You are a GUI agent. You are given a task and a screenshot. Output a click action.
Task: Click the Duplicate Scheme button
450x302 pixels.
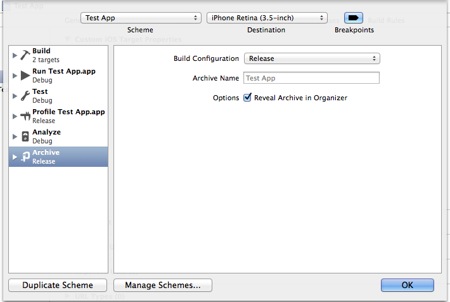[x=58, y=285]
